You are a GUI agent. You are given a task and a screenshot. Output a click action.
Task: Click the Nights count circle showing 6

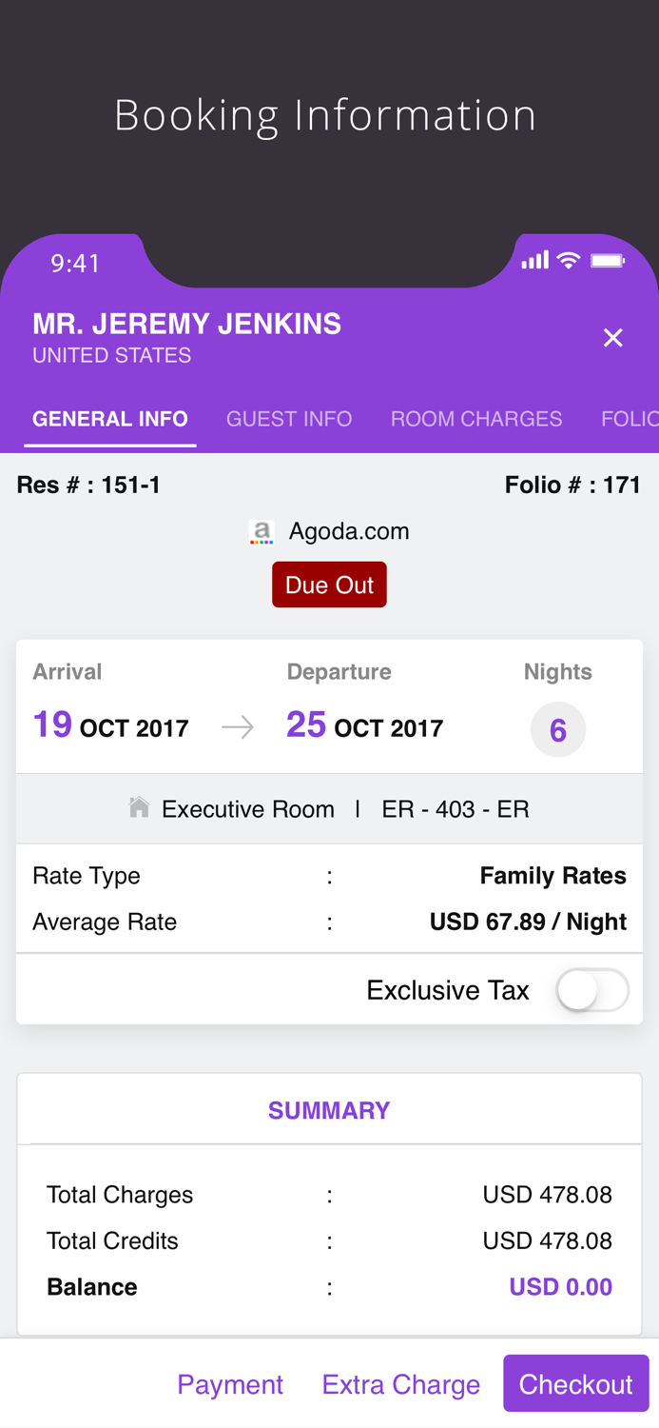558,729
